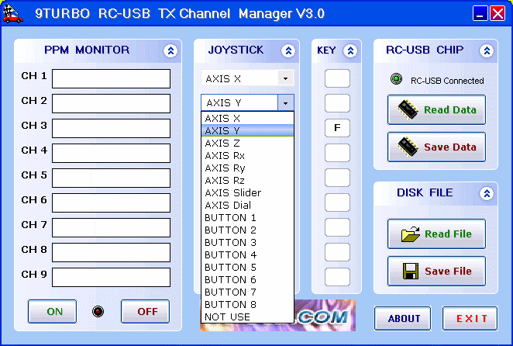Click the CH 6 monitor field
Viewport: 513px width, 346px height.
pyautogui.click(x=112, y=202)
